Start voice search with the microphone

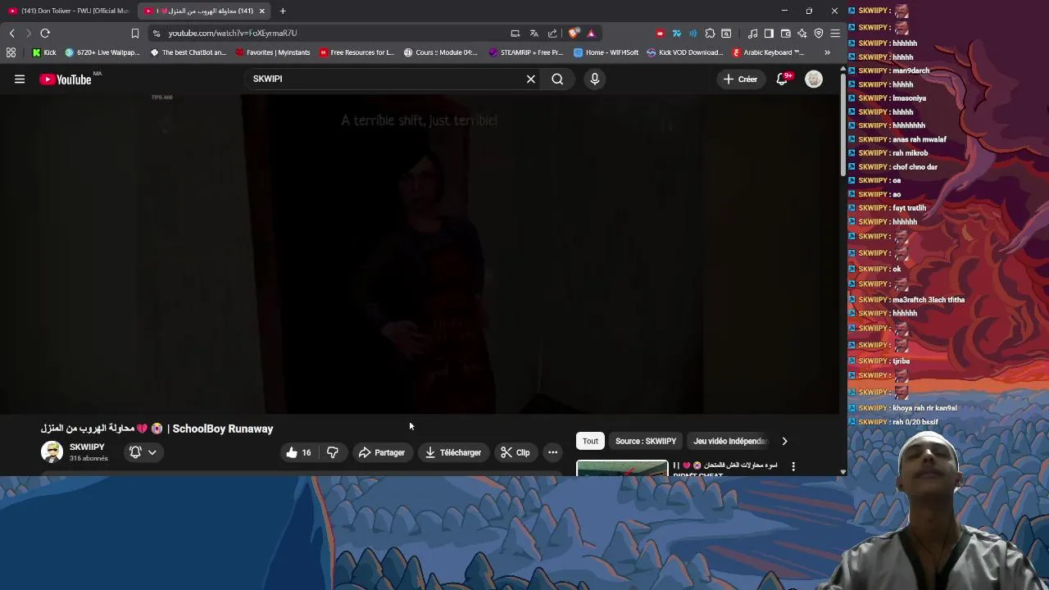point(595,79)
